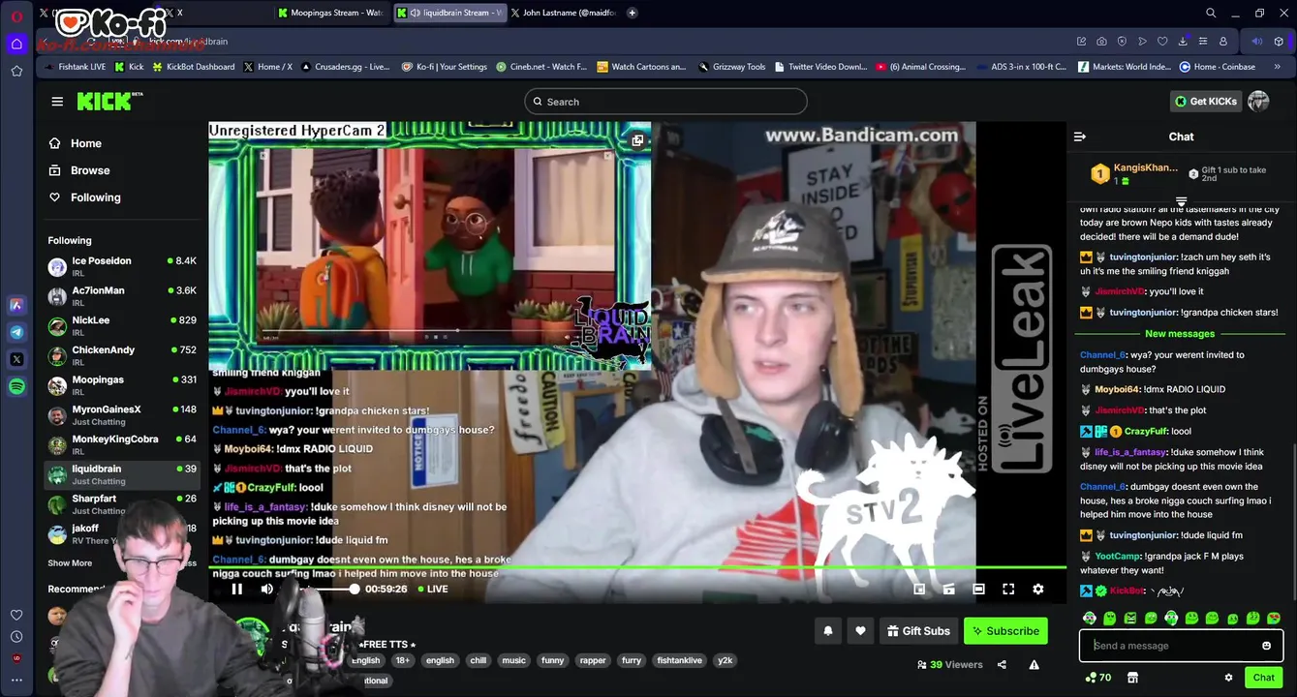Open the clip creation icon
Image resolution: width=1297 pixels, height=697 pixels.
[949, 589]
